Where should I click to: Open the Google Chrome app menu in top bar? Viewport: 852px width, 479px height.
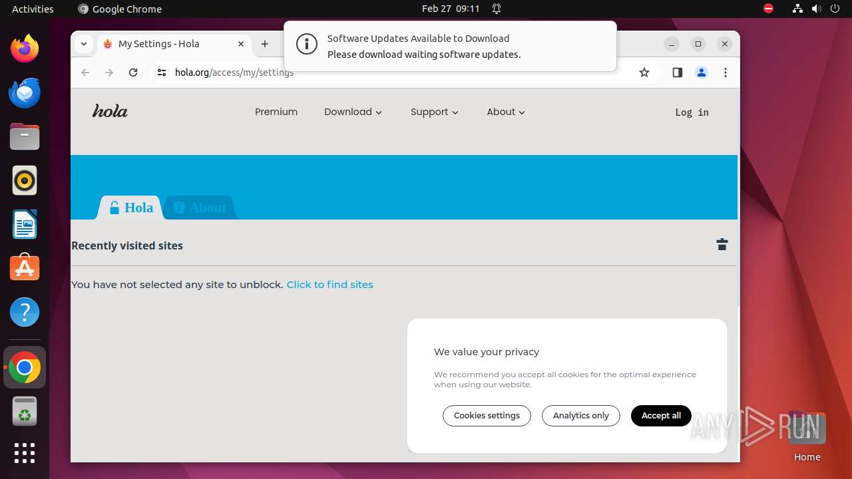120,9
